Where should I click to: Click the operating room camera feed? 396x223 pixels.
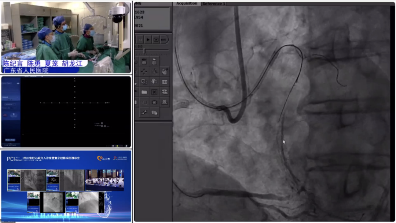(x=66, y=37)
